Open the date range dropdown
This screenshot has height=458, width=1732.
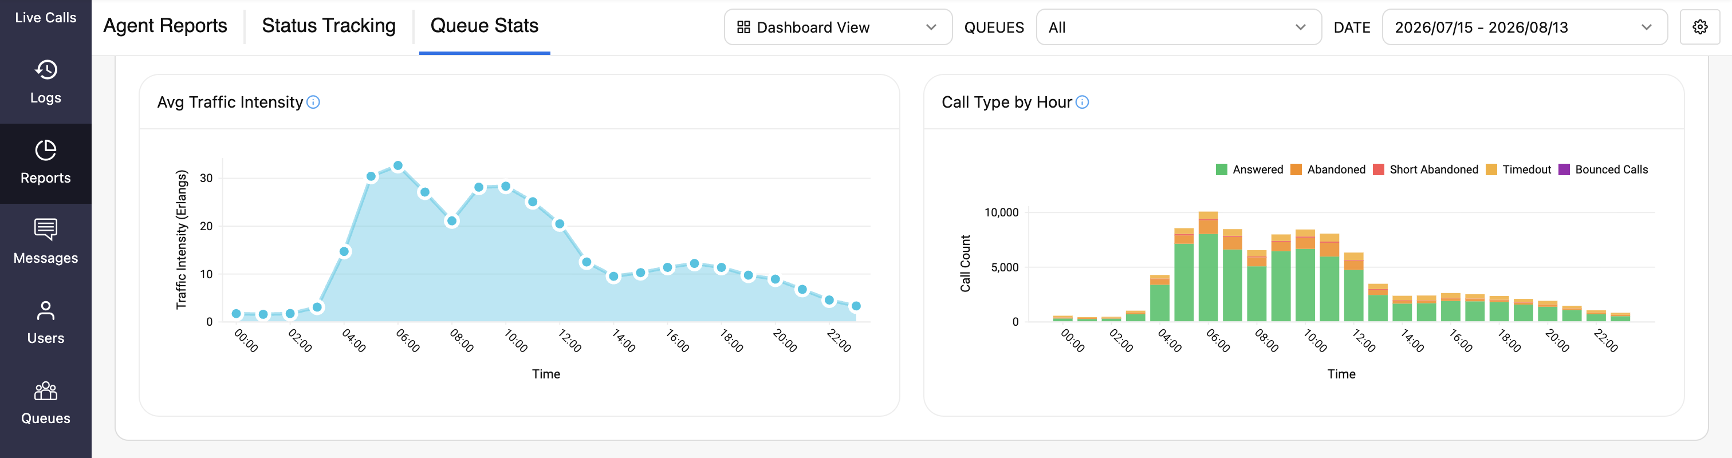[x=1524, y=27]
